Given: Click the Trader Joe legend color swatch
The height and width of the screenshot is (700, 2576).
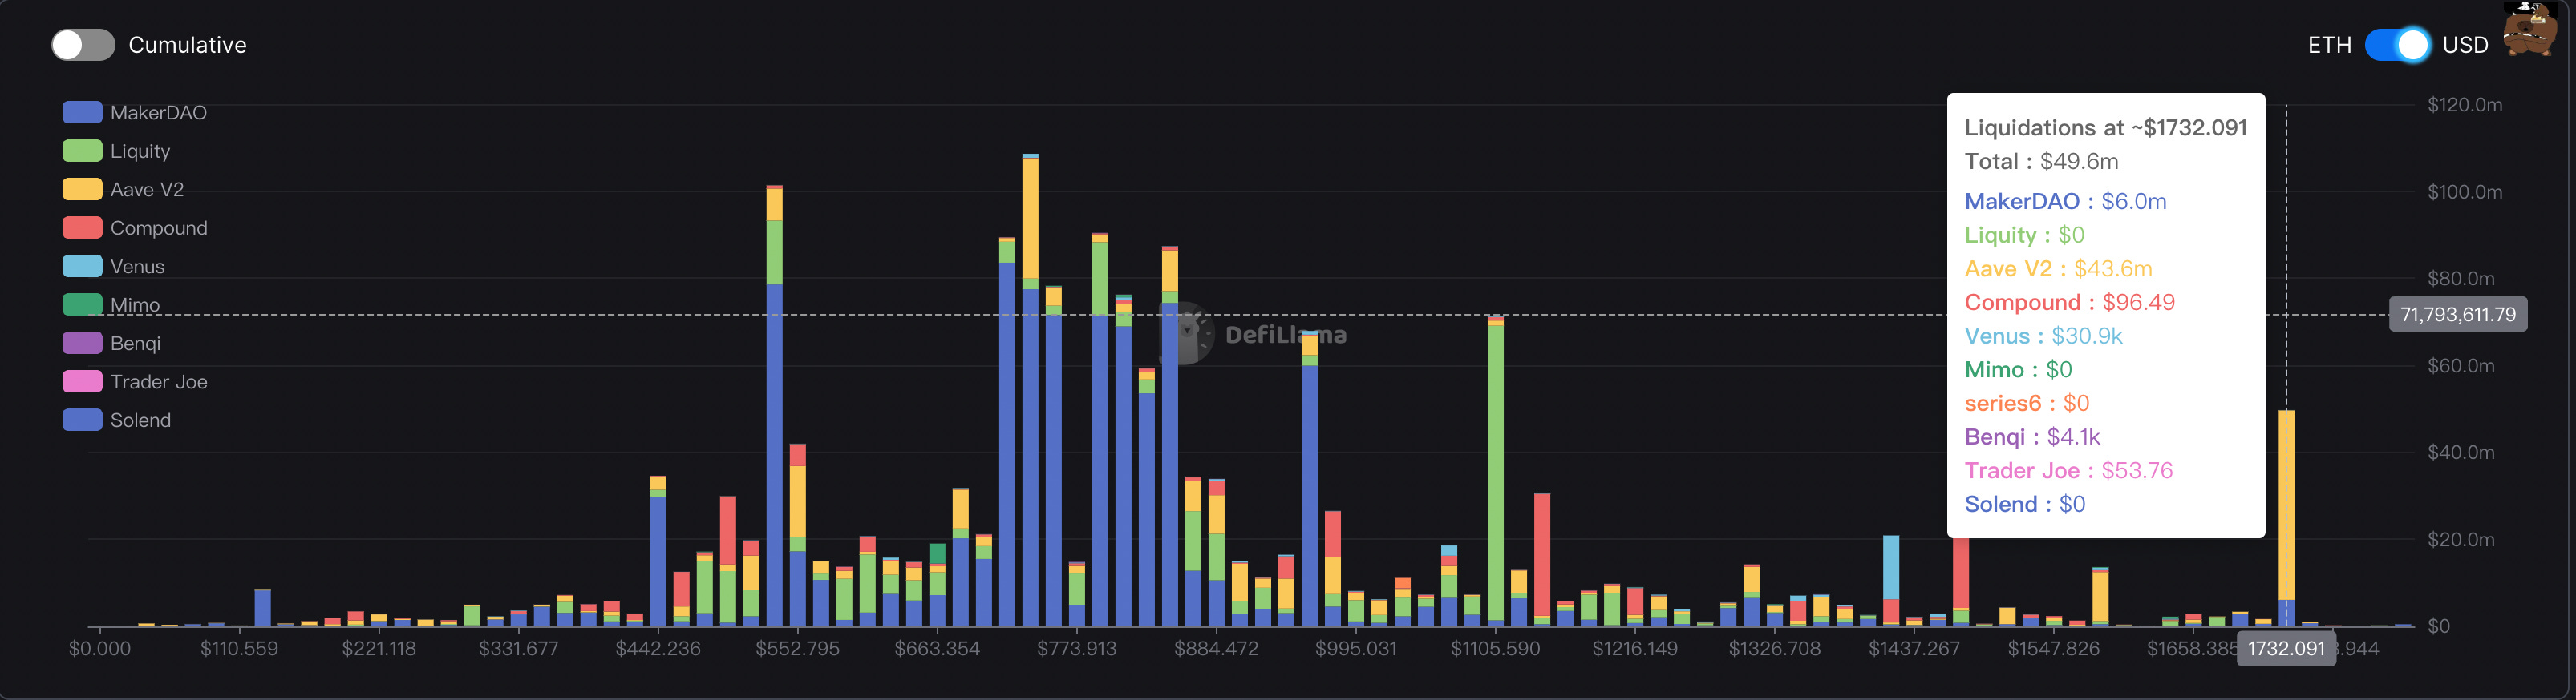Looking at the screenshot, I should click(82, 381).
